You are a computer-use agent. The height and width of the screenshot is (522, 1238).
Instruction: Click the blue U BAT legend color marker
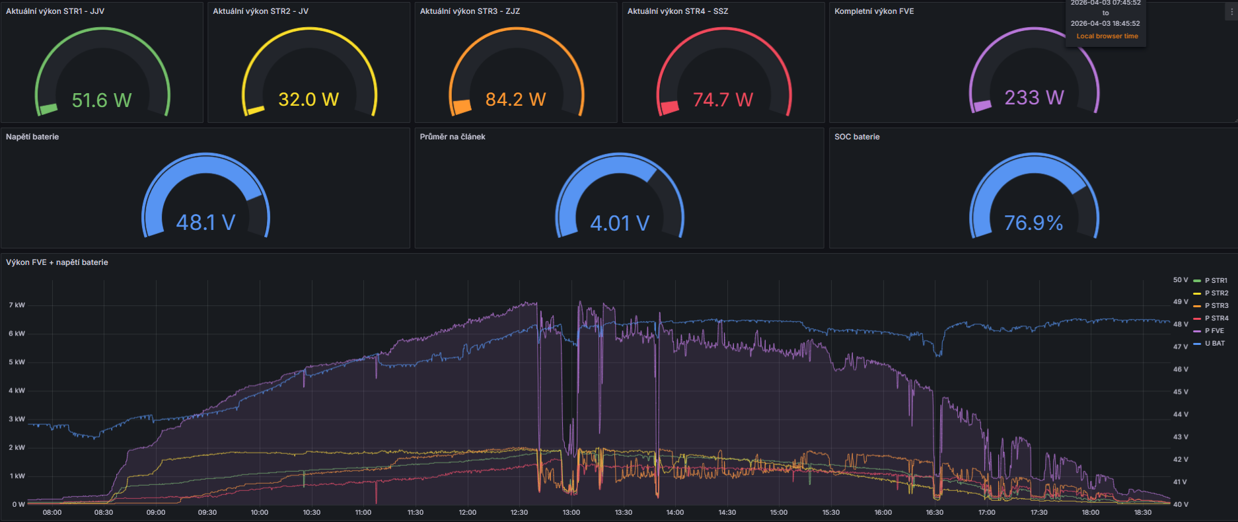(x=1197, y=344)
